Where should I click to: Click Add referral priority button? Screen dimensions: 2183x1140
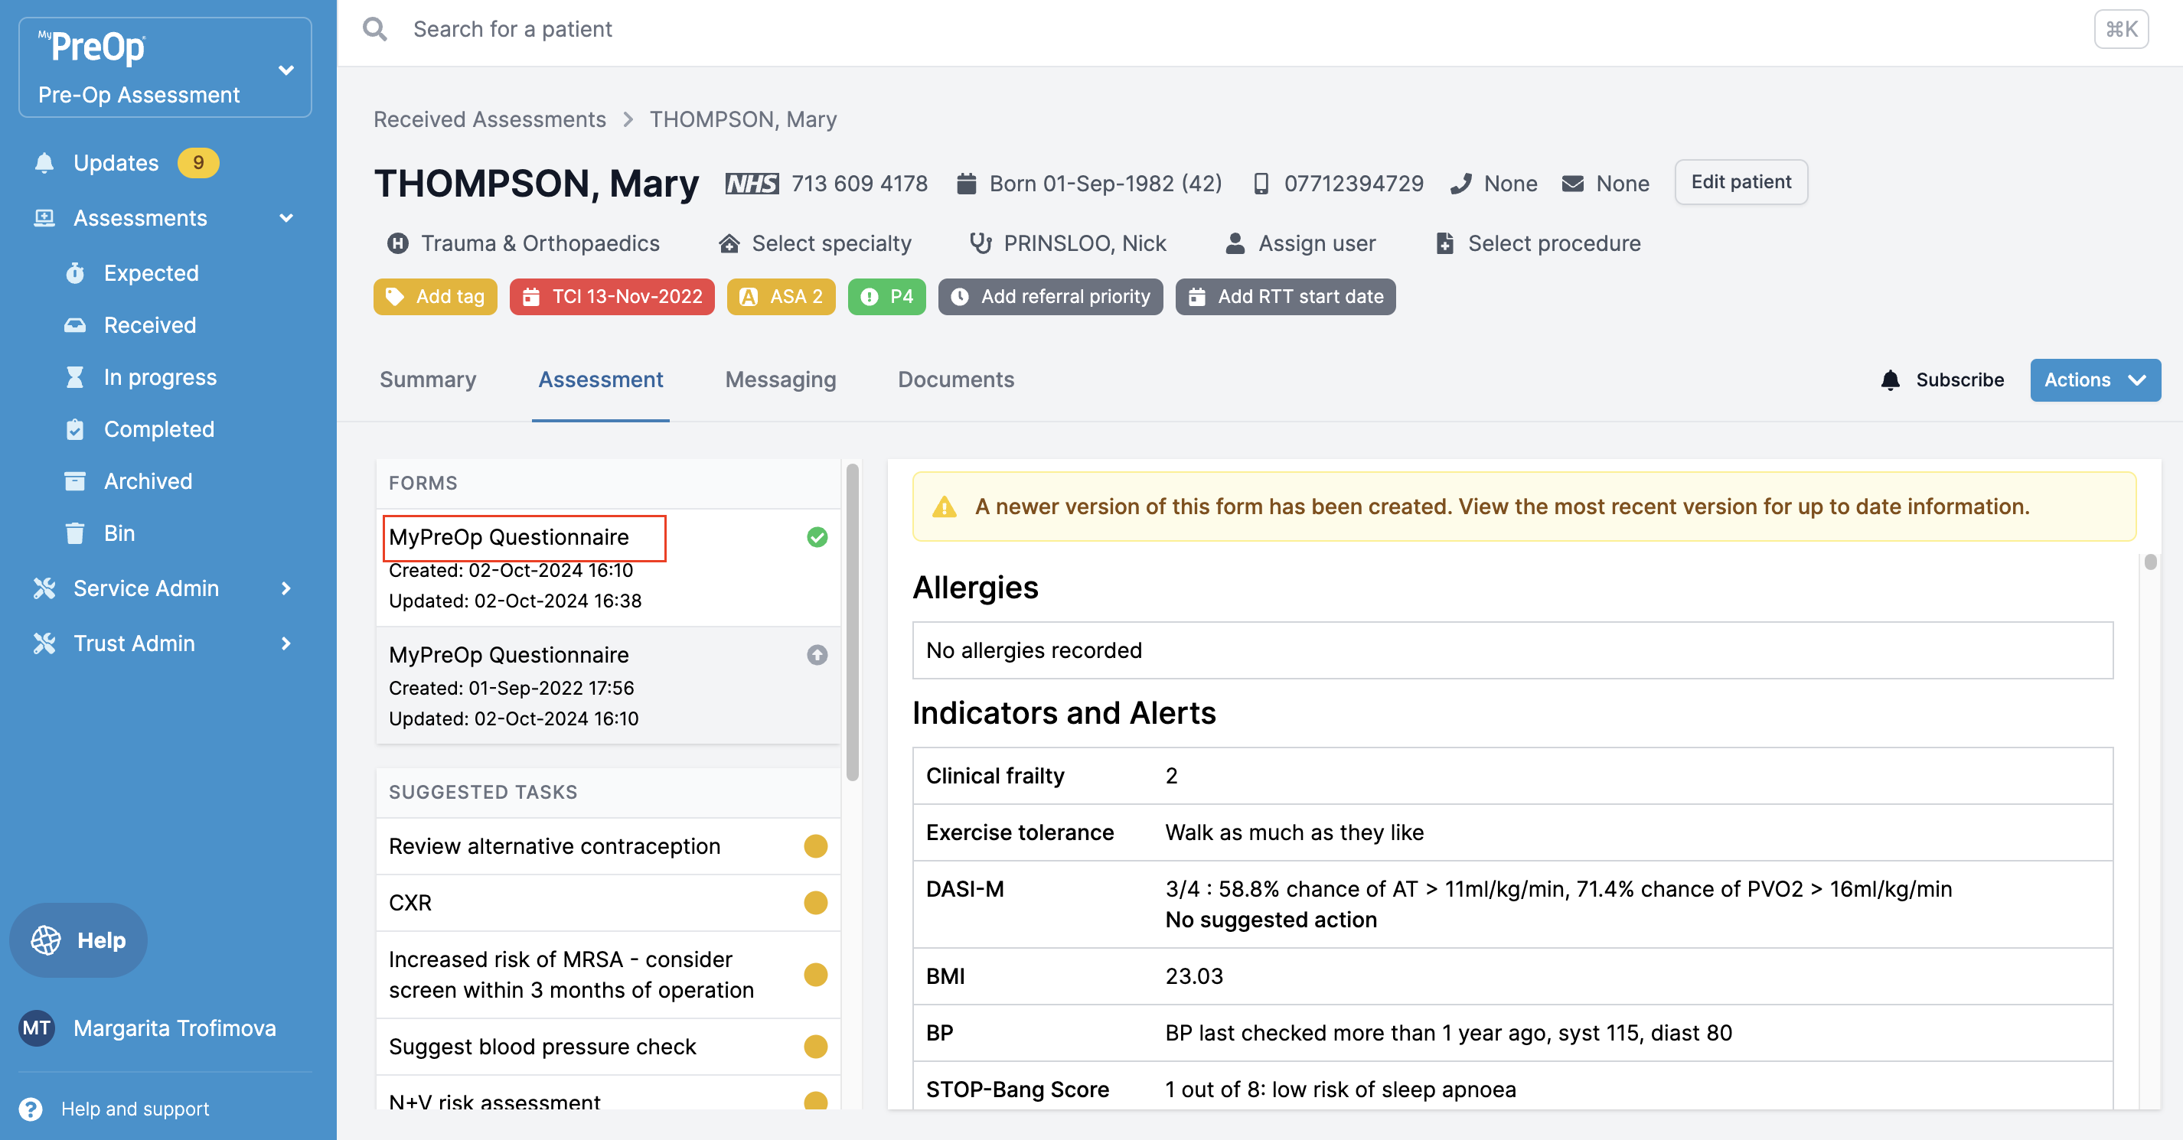[x=1049, y=296]
